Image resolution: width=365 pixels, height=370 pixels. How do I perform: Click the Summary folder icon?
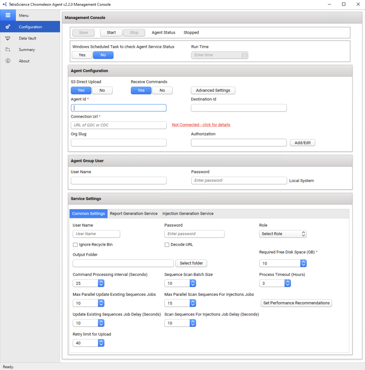[8, 49]
